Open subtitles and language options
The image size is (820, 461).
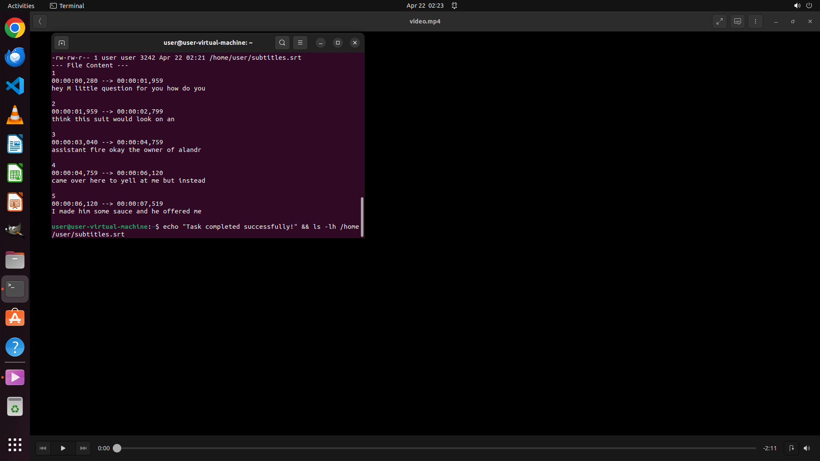click(738, 21)
